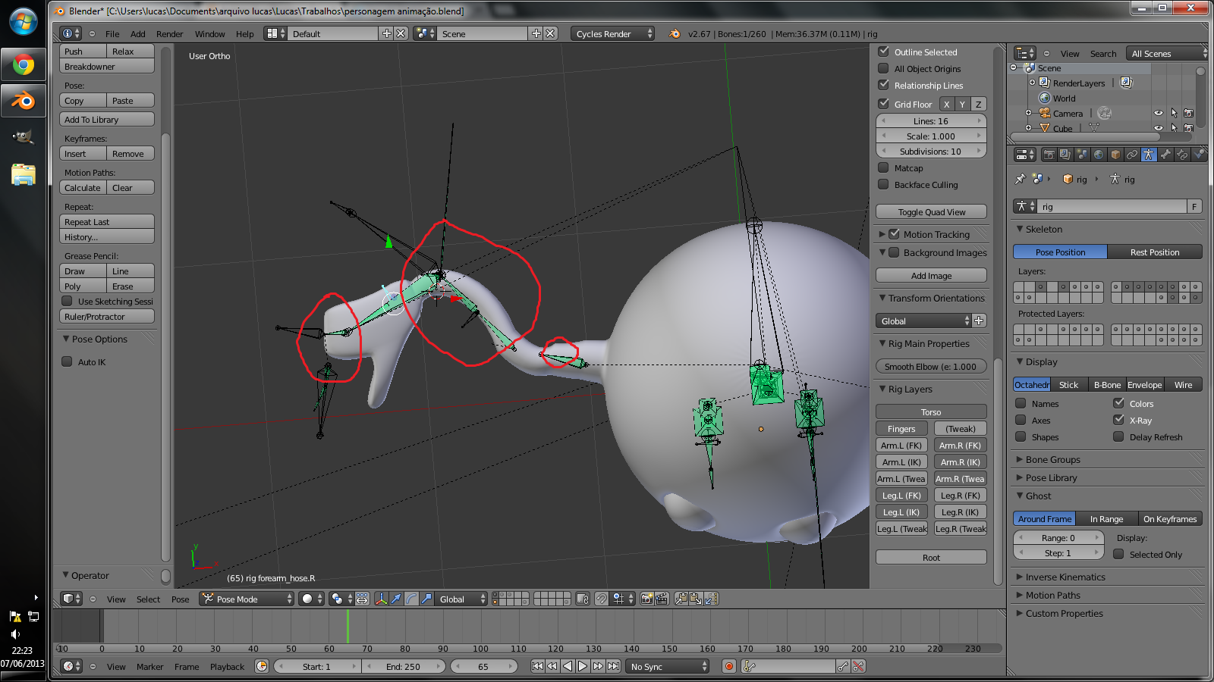Screen dimensions: 1214x682
Task: Click the Toggle Quad View button
Action: click(932, 212)
